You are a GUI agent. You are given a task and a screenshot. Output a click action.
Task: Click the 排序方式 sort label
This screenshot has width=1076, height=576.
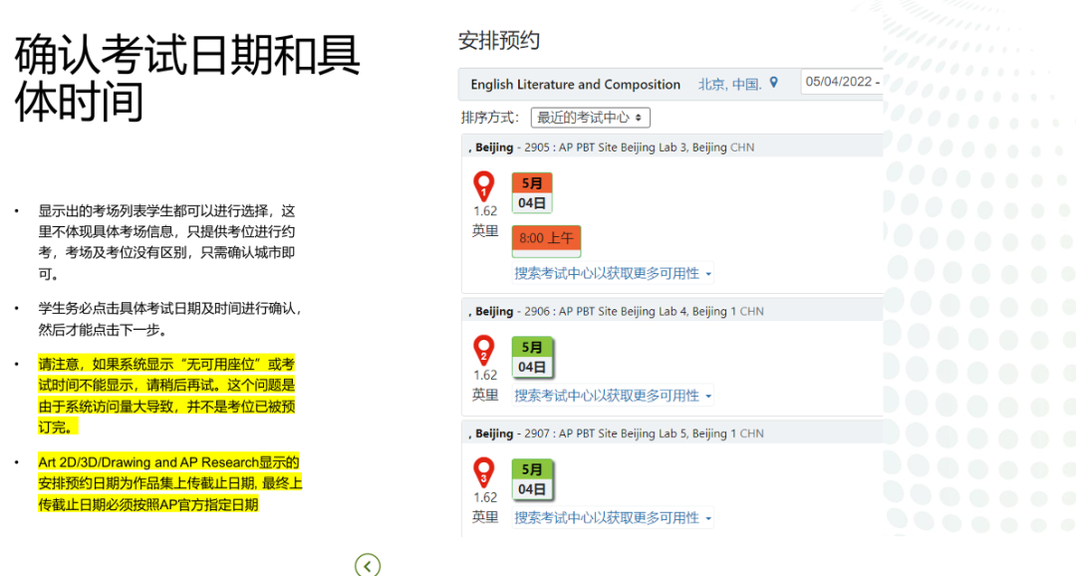click(x=489, y=118)
